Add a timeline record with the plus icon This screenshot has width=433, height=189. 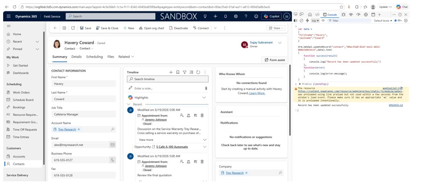click(171, 72)
